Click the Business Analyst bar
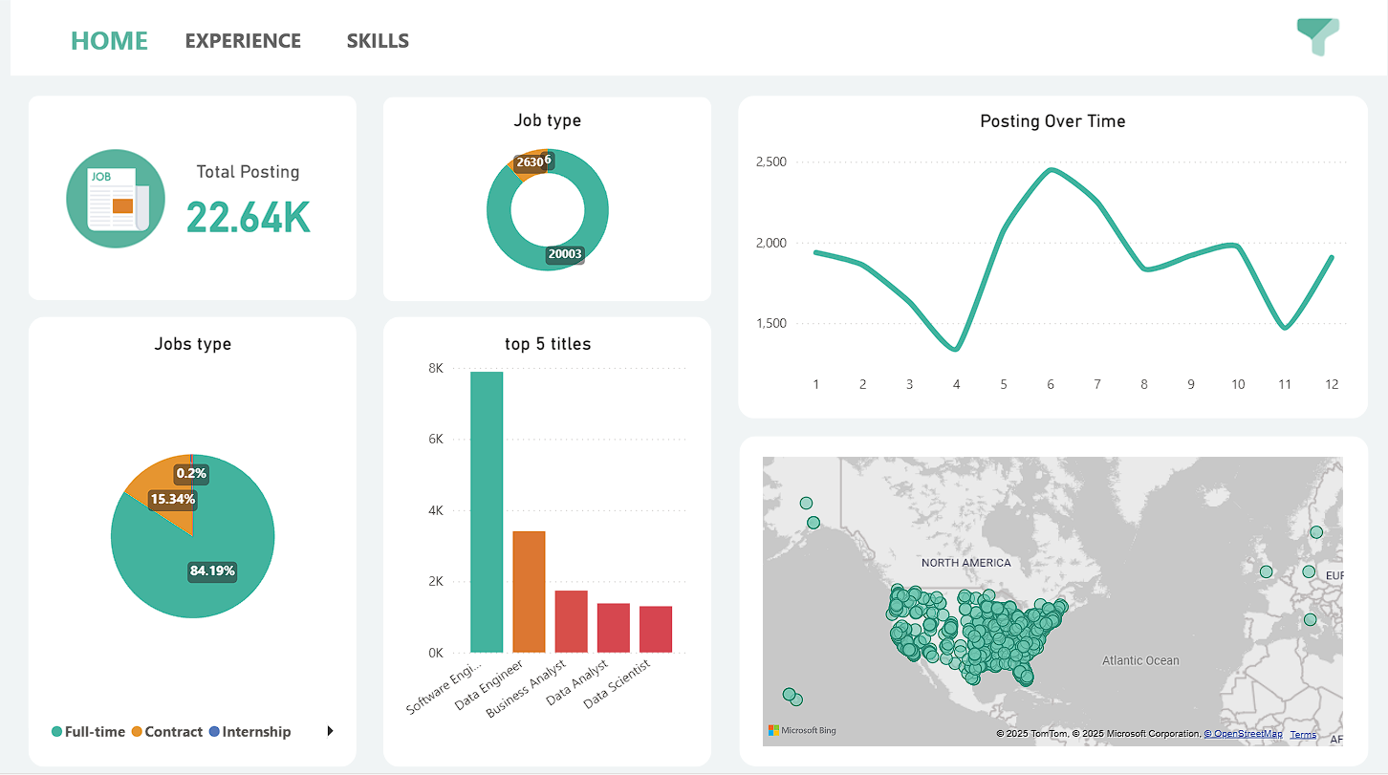Screen dimensions: 1388x775 [571, 621]
